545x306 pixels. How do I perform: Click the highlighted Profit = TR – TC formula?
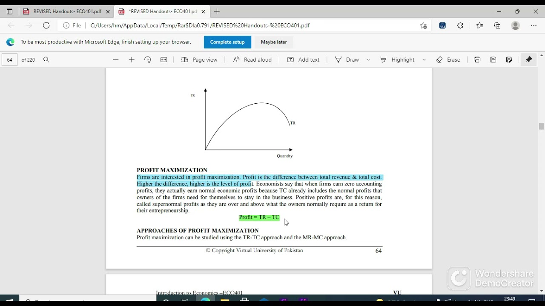pyautogui.click(x=259, y=217)
